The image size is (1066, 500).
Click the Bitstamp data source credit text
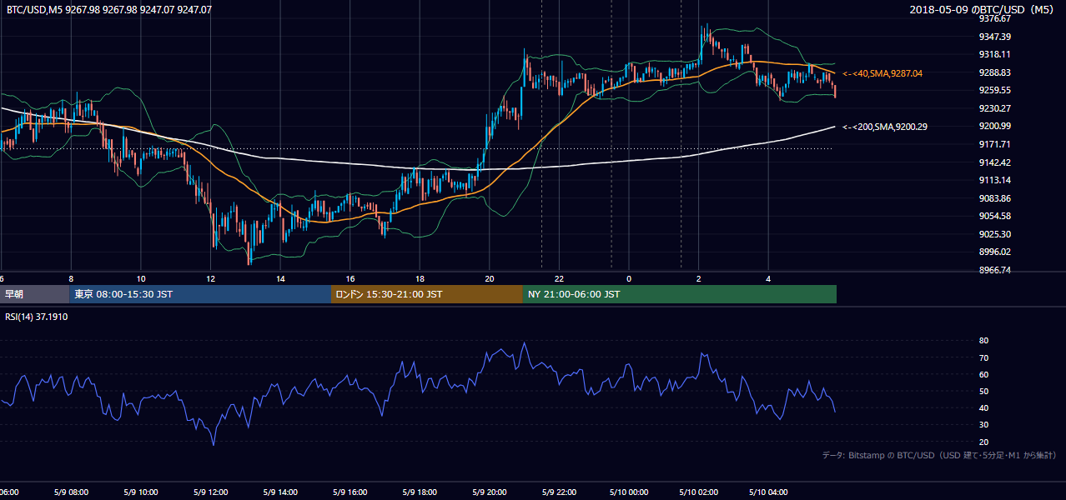point(939,456)
